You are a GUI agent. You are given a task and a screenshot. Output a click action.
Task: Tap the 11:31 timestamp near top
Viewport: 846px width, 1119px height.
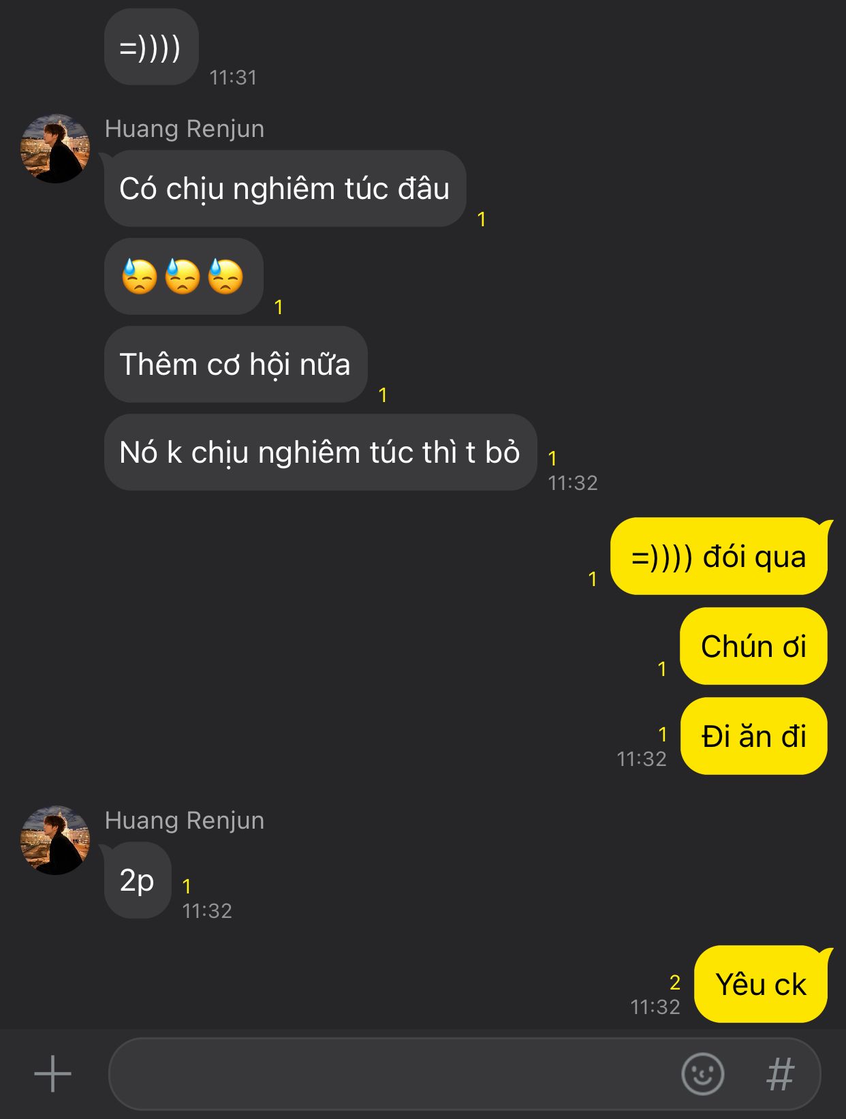pyautogui.click(x=233, y=78)
